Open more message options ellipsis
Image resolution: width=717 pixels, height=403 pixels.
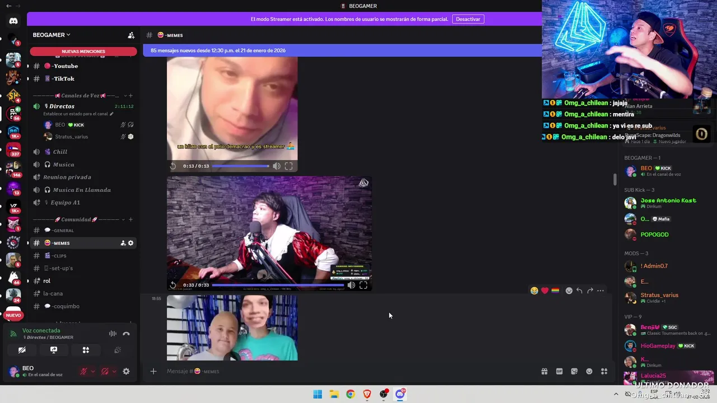[x=600, y=290]
